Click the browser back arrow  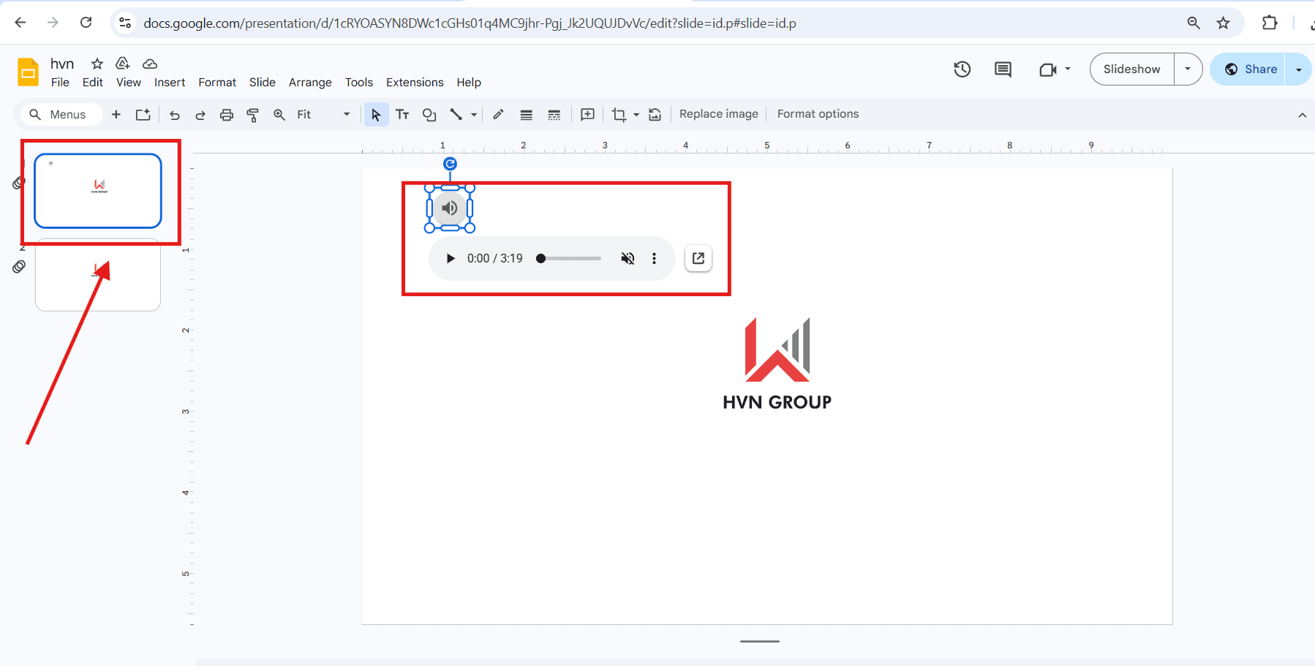point(20,23)
